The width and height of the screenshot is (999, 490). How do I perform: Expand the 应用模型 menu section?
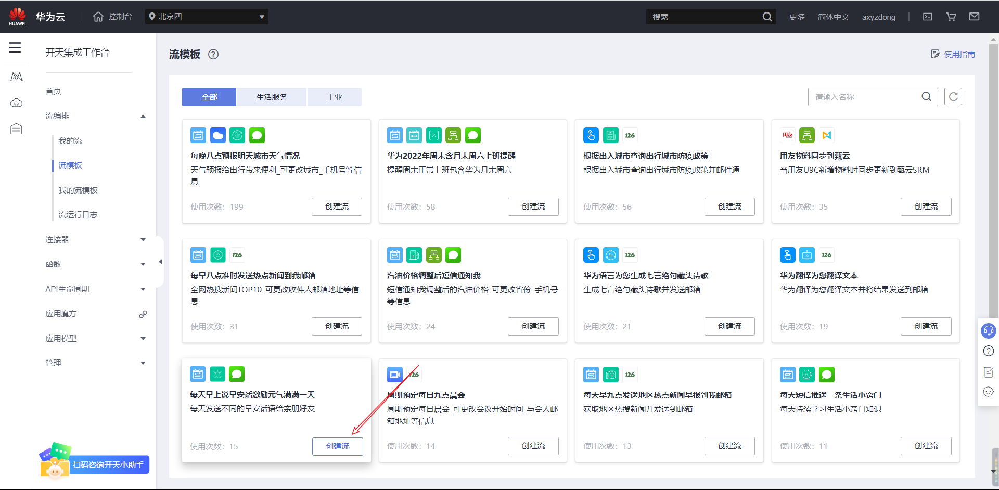143,339
